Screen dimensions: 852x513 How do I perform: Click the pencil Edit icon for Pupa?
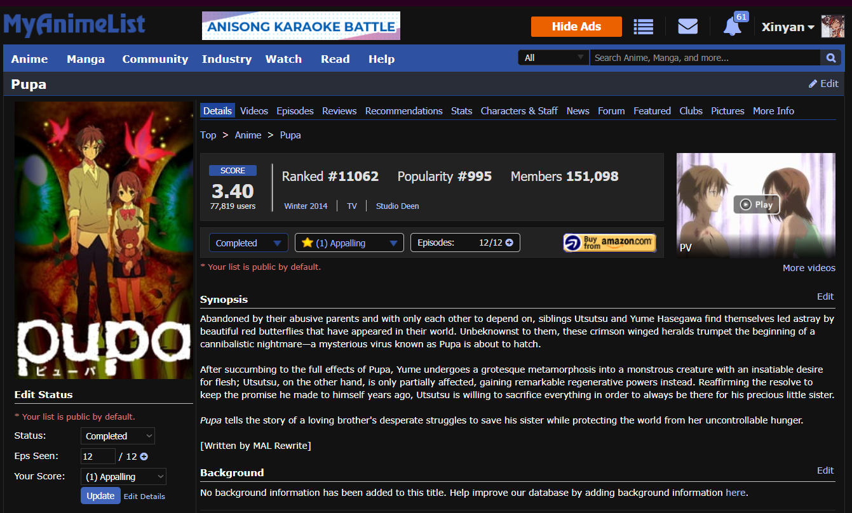813,84
